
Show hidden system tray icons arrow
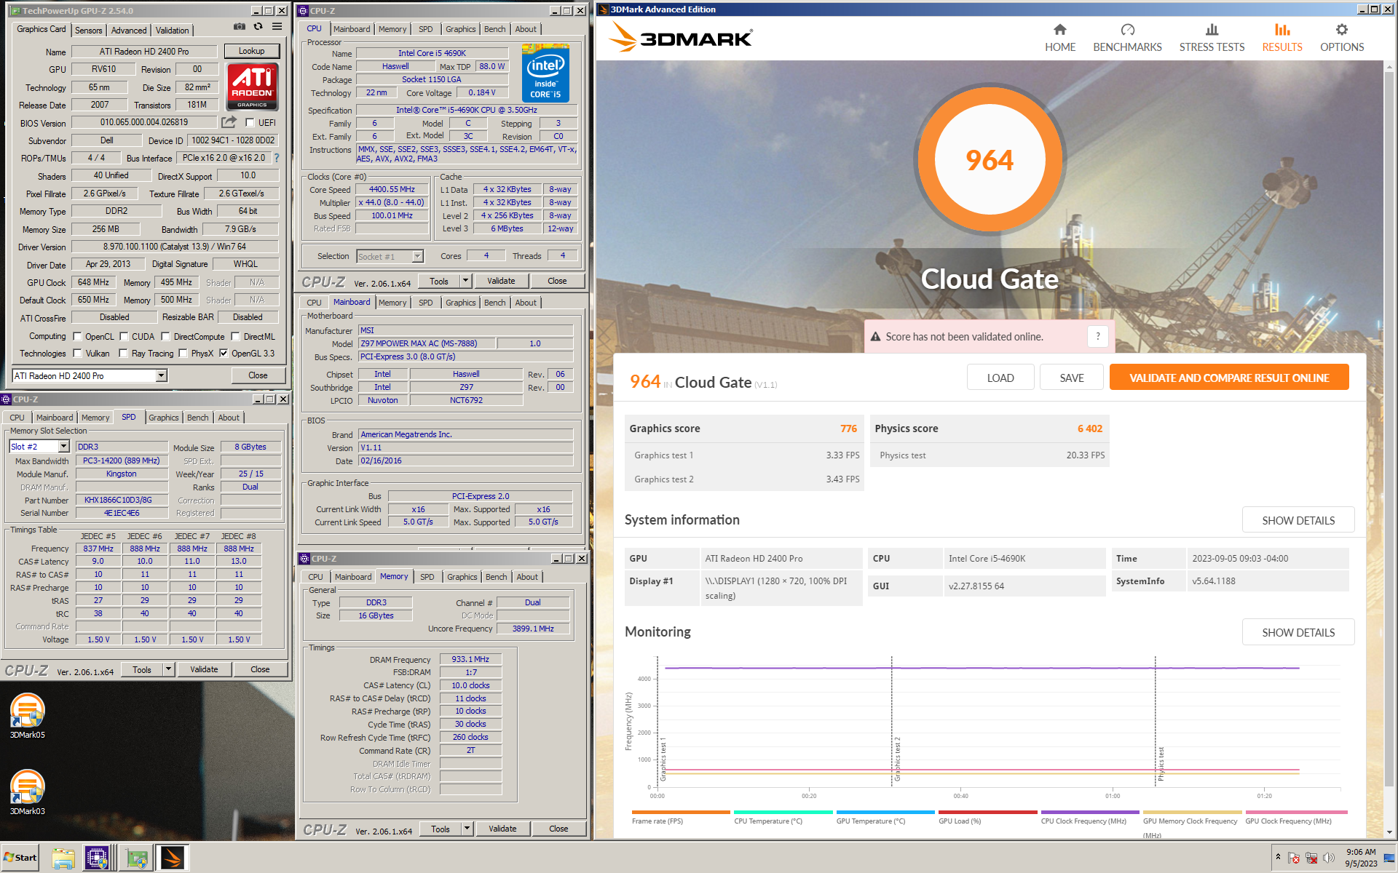tap(1278, 857)
